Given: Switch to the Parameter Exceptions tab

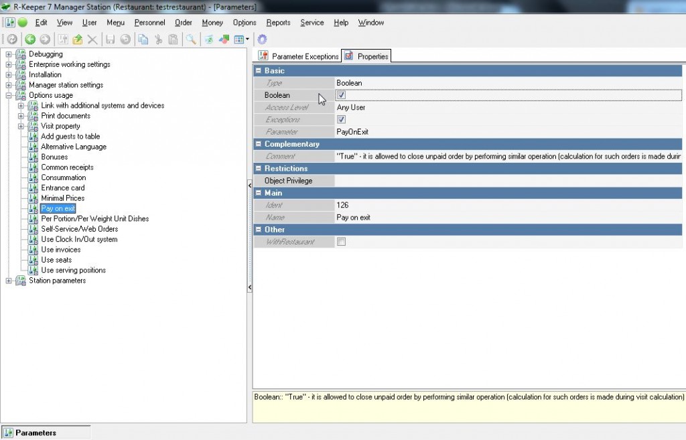Looking at the screenshot, I should [298, 56].
